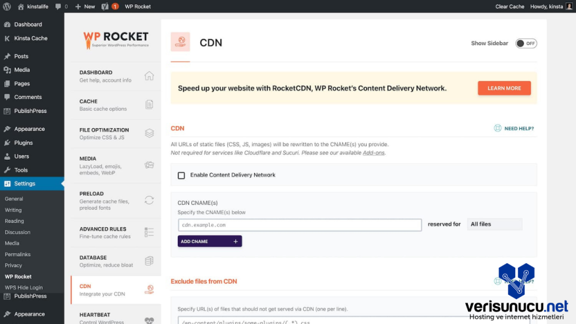This screenshot has height=324, width=576.
Task: Click Need Help link in the CDN section
Action: (x=519, y=128)
